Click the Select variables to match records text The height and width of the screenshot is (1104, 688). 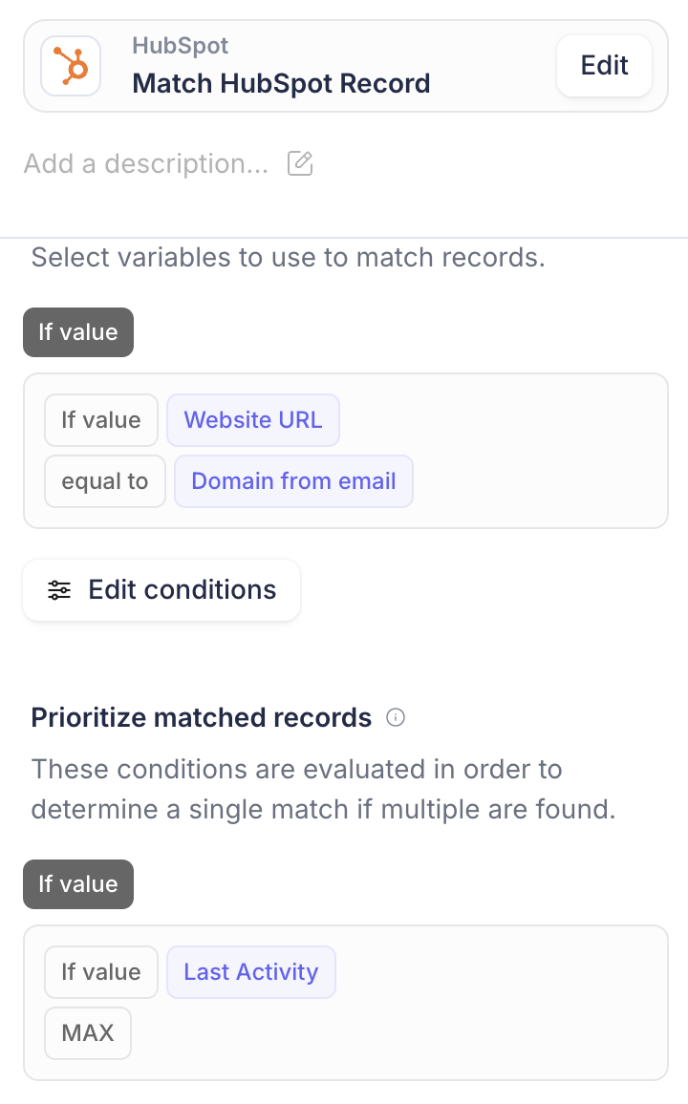click(x=288, y=258)
